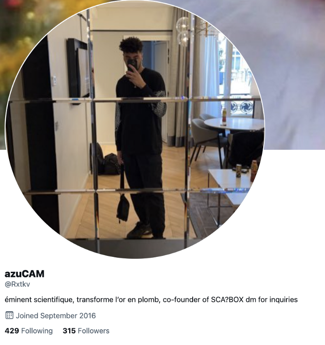Click the calendar icon beside Joined date

pyautogui.click(x=9, y=315)
